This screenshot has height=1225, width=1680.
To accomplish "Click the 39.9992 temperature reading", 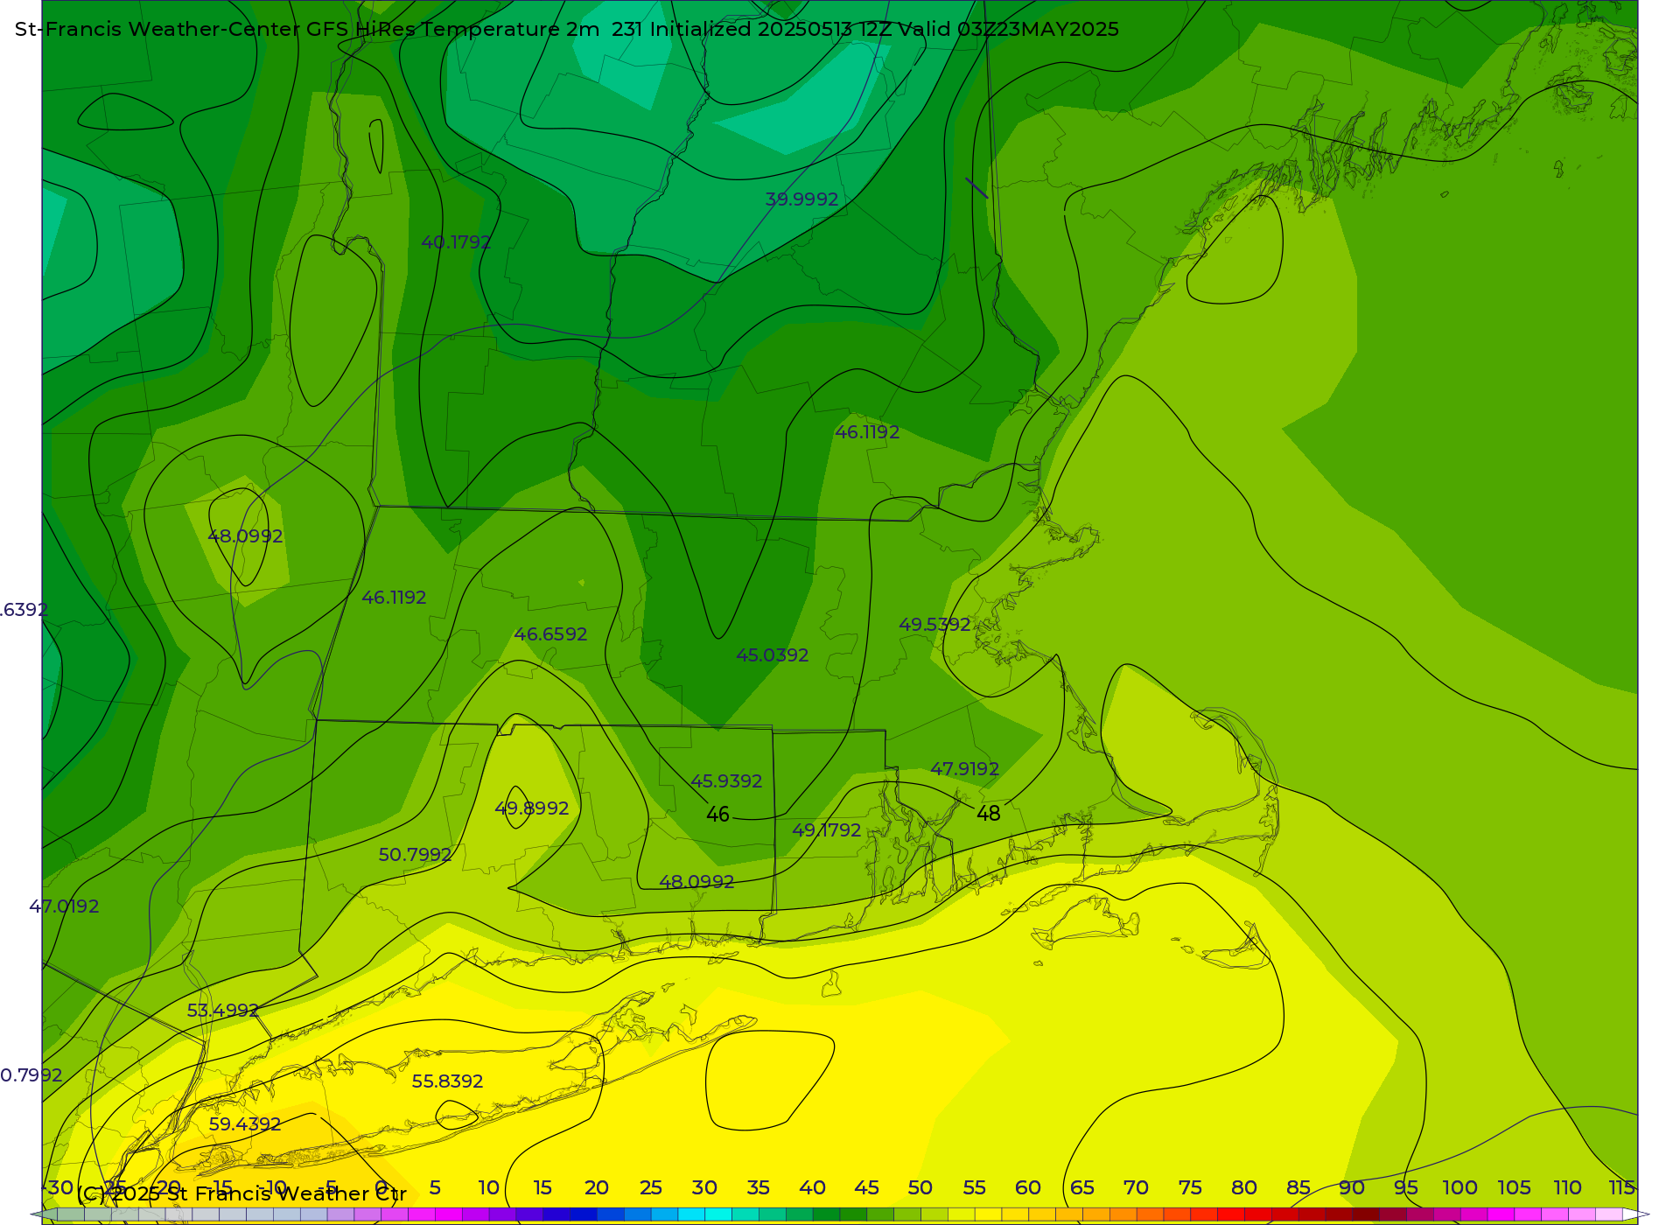I will pyautogui.click(x=801, y=199).
